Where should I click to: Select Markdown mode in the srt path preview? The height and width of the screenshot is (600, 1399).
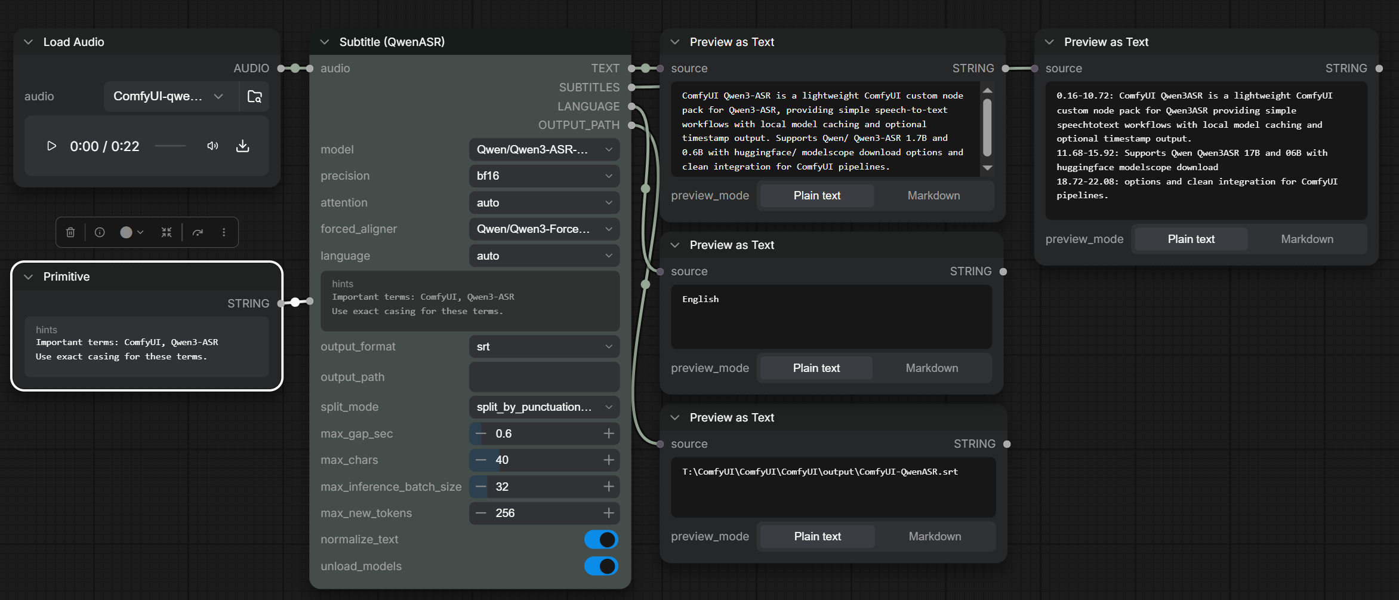935,537
